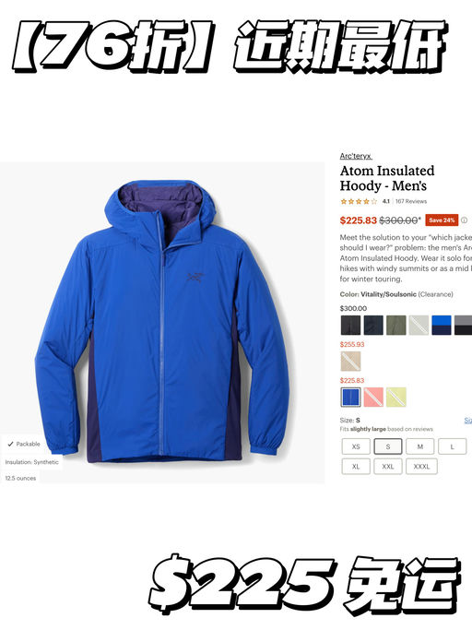Click the price info icon beside Save 24%

coord(464,220)
